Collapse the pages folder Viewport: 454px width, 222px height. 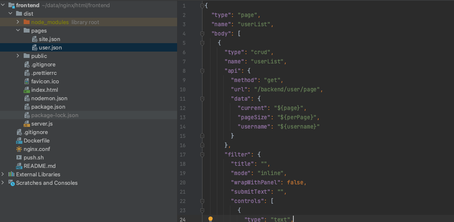(18, 30)
